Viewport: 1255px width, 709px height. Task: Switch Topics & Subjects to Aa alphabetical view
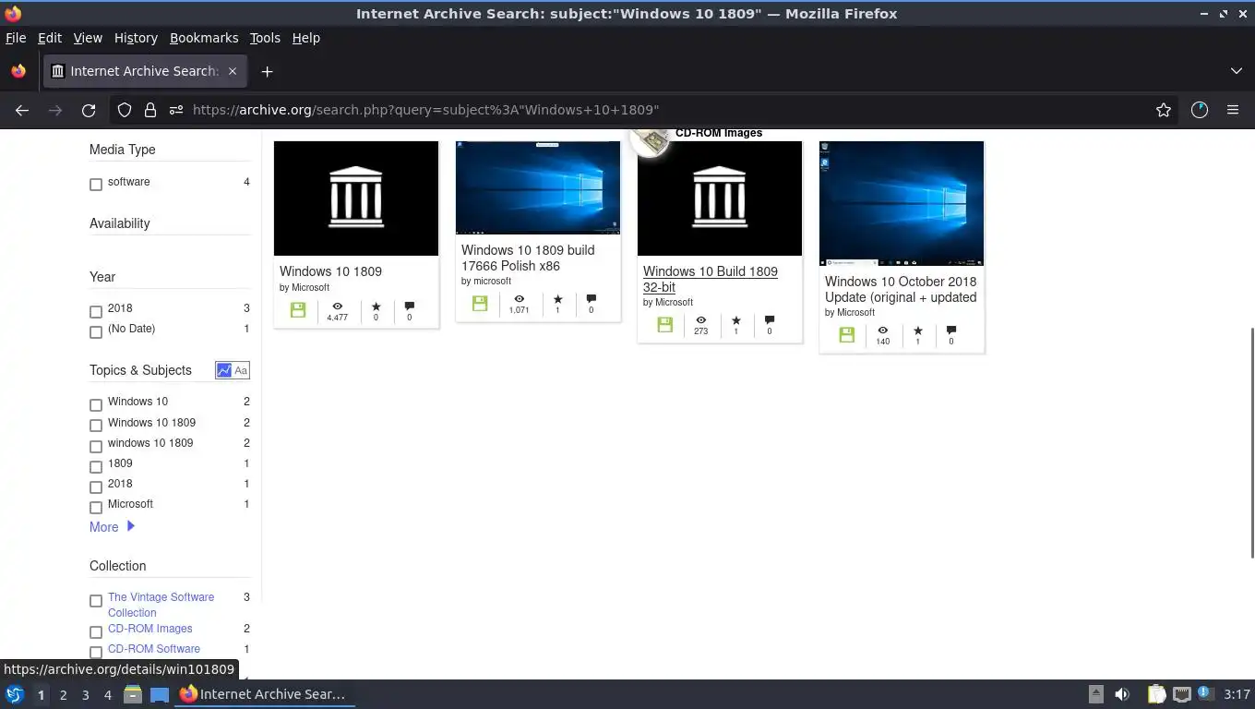click(x=241, y=370)
